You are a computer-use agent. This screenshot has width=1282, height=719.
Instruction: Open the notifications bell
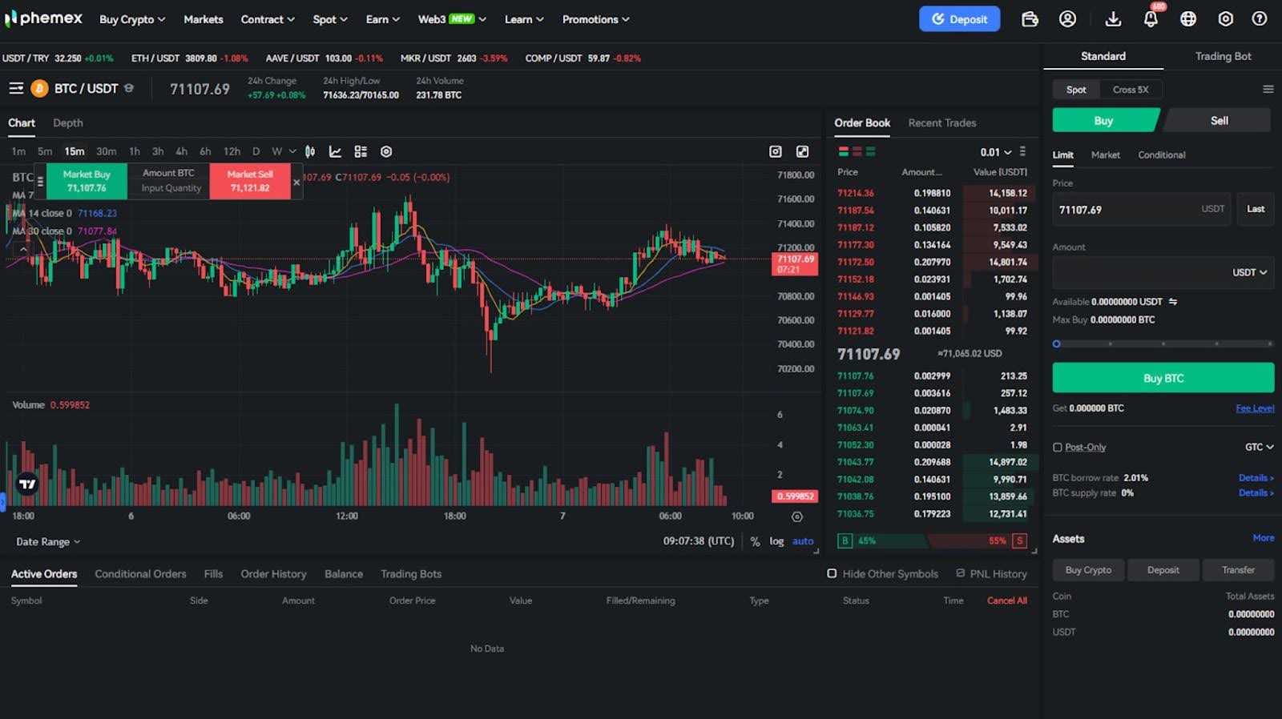[x=1151, y=19]
